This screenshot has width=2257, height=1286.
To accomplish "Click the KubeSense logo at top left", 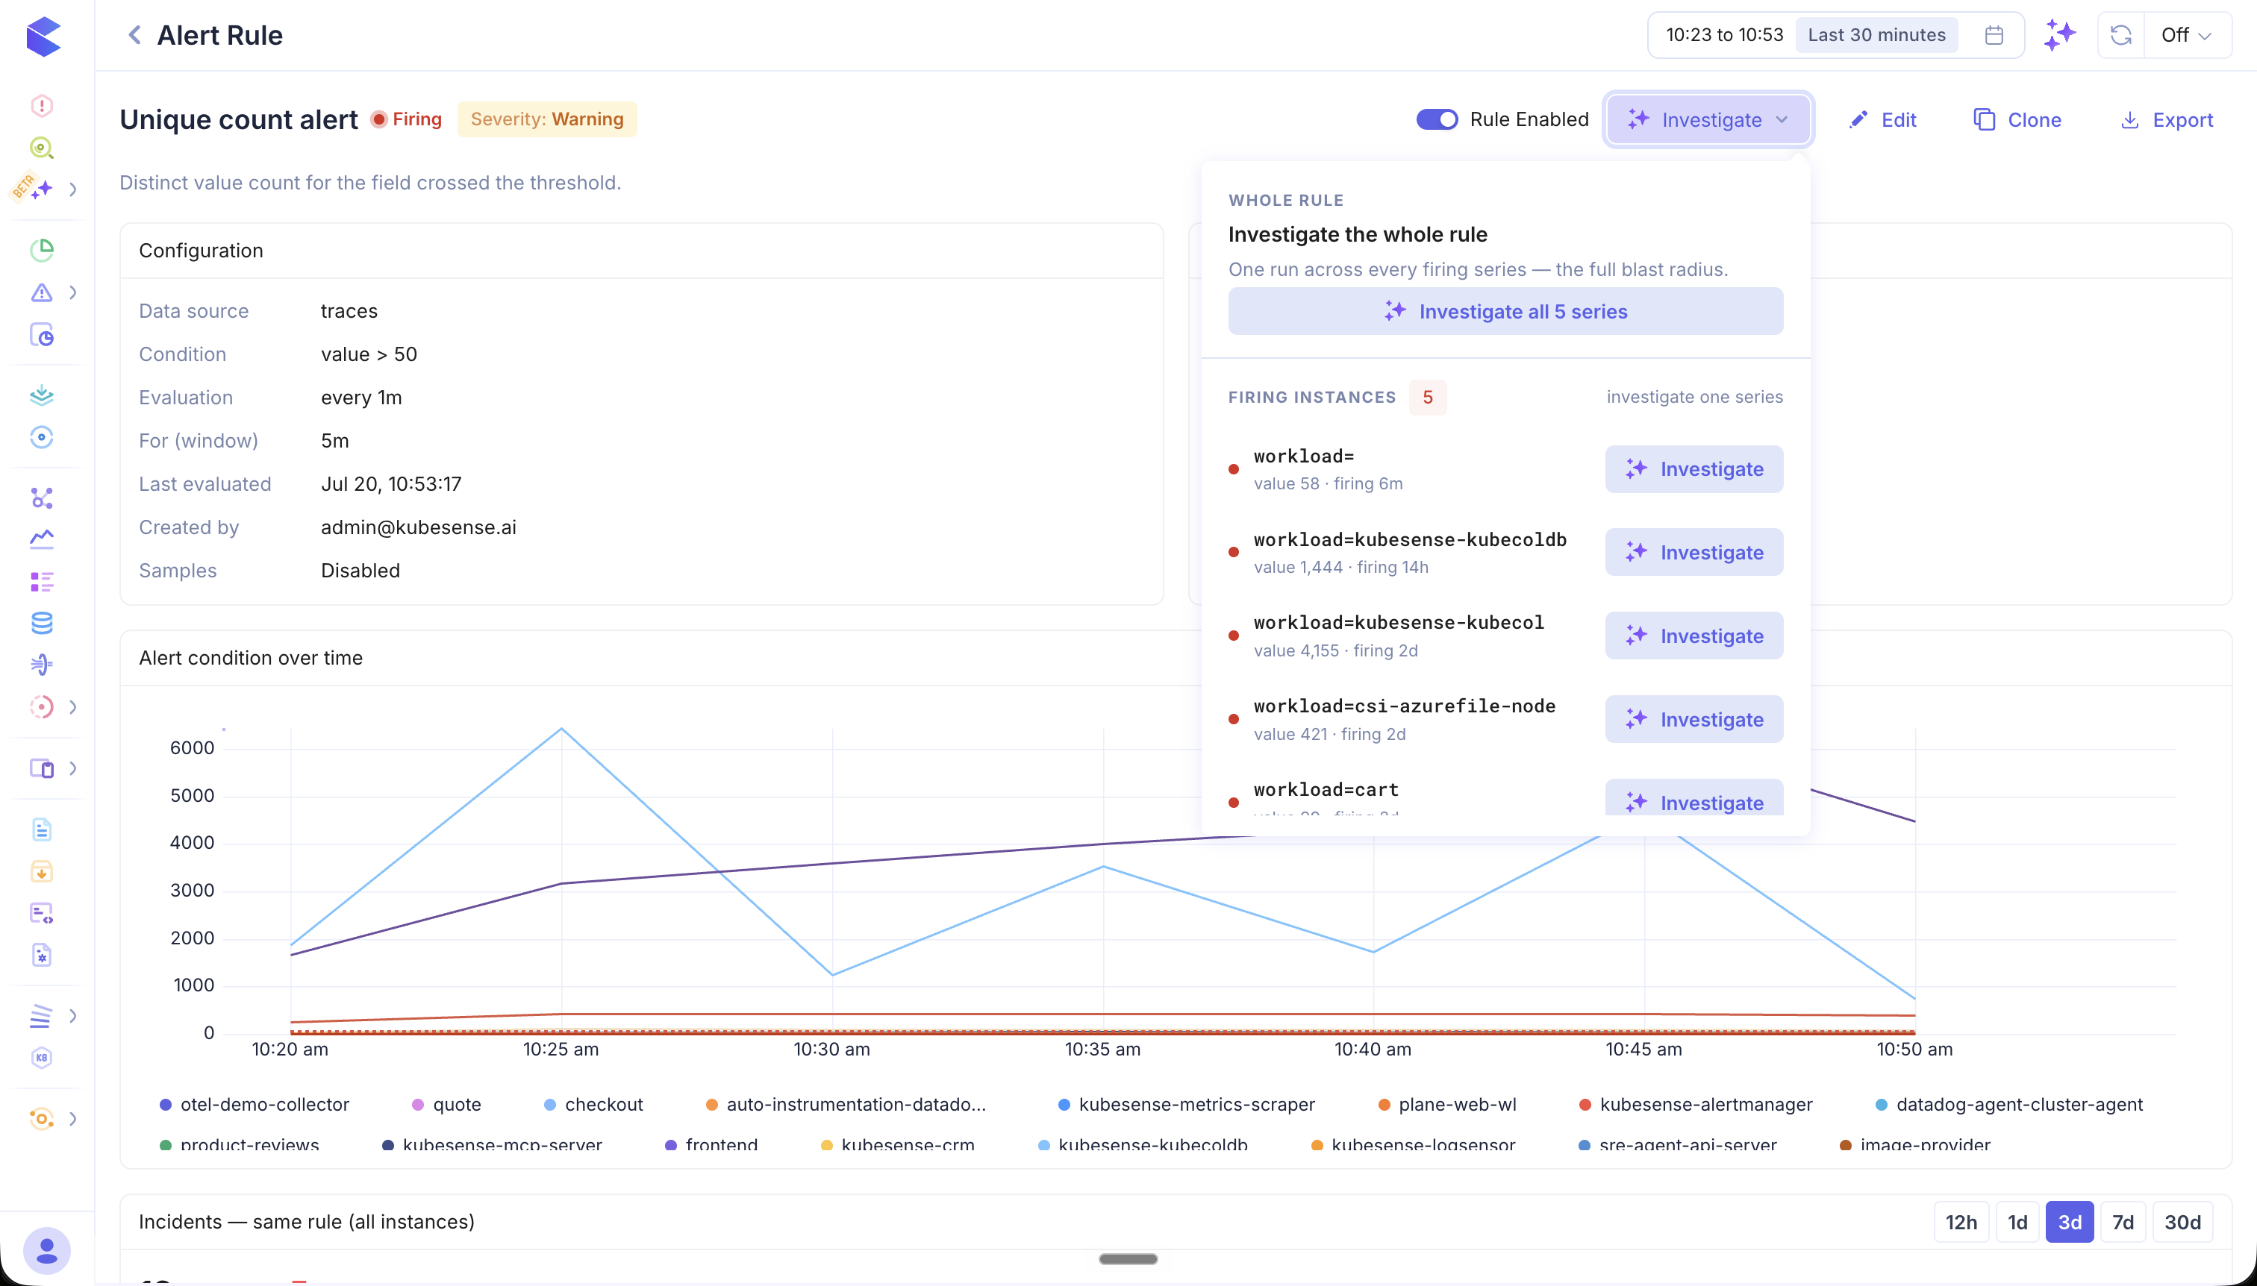I will click(43, 37).
